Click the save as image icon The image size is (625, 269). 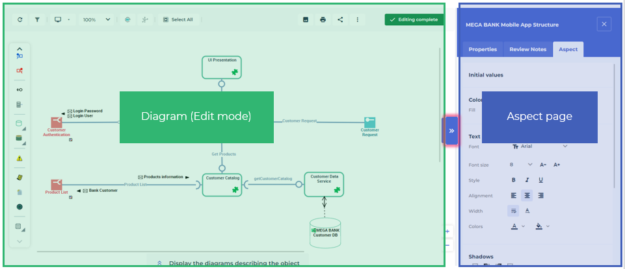click(306, 19)
